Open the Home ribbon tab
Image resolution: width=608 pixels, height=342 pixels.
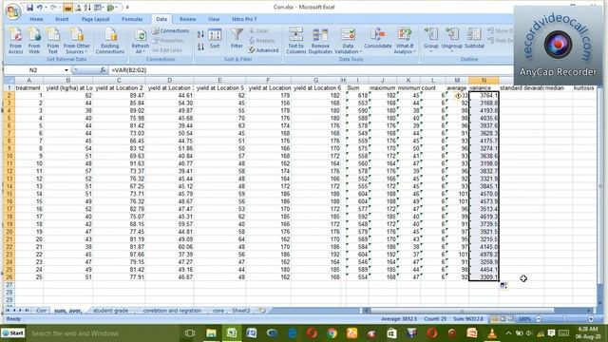point(36,19)
